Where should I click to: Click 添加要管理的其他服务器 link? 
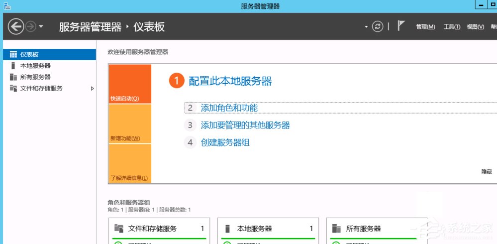pyautogui.click(x=245, y=125)
